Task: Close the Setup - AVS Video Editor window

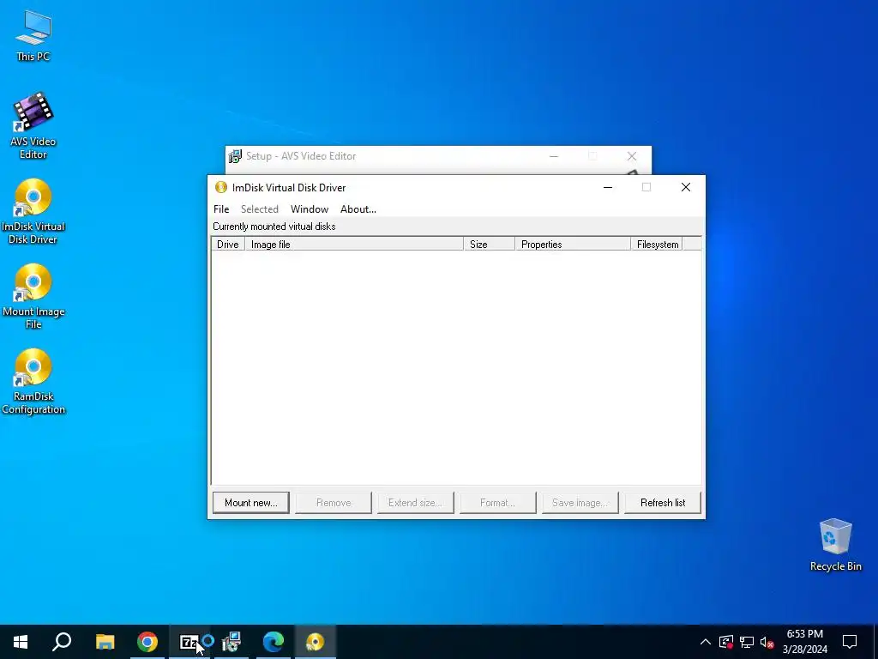Action: 632,156
